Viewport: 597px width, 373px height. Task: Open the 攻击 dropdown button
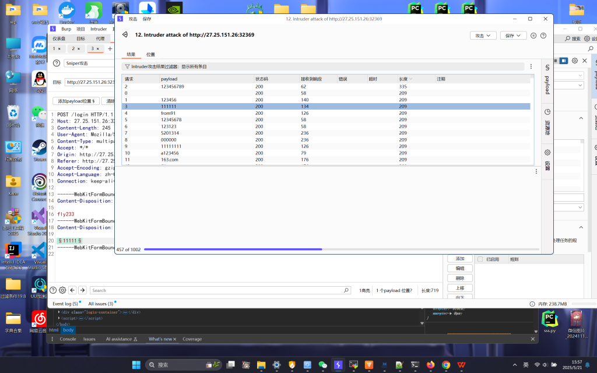[483, 36]
